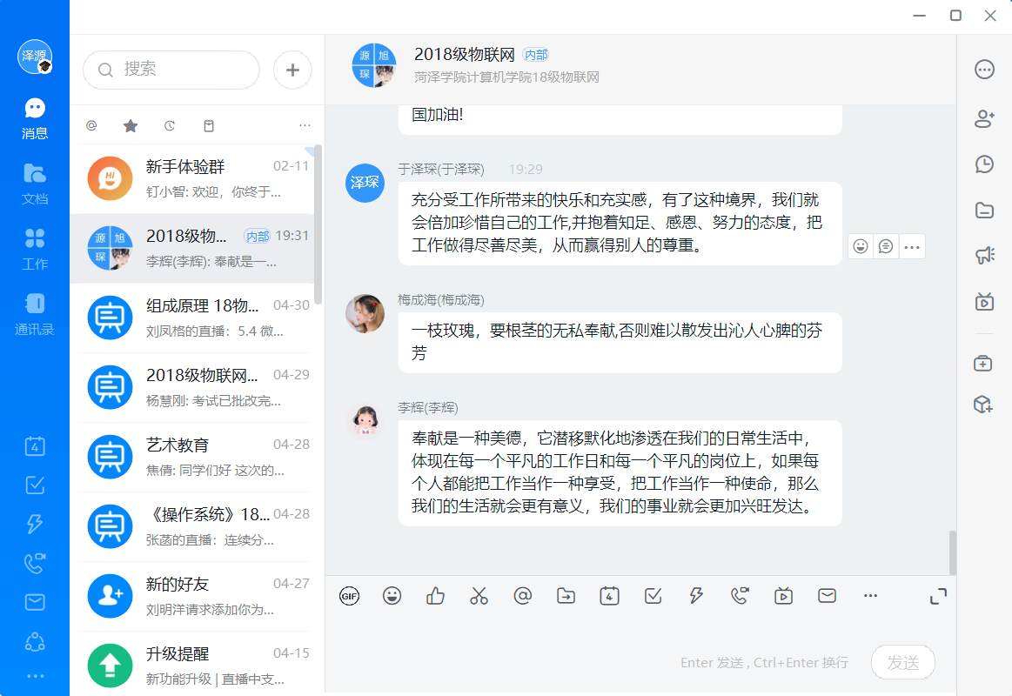Filter conversations by @ mentions
1012x696 pixels.
coord(91,126)
